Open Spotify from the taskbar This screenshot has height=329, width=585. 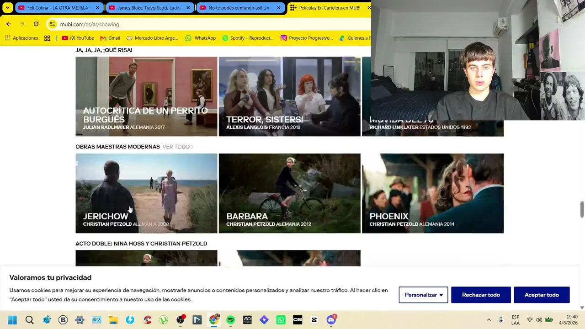click(230, 320)
